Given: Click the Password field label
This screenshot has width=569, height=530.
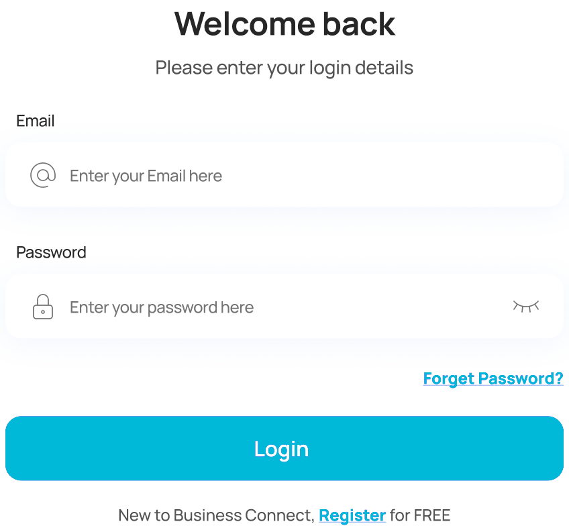Looking at the screenshot, I should click(51, 252).
